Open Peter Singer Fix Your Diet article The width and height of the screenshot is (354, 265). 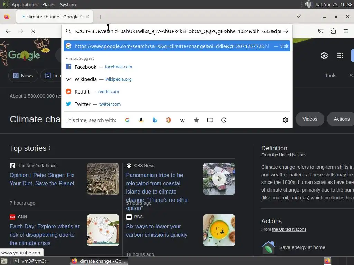42,179
